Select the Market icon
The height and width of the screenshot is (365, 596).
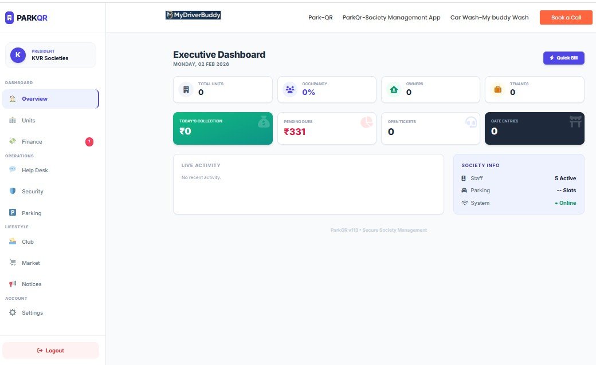13,262
